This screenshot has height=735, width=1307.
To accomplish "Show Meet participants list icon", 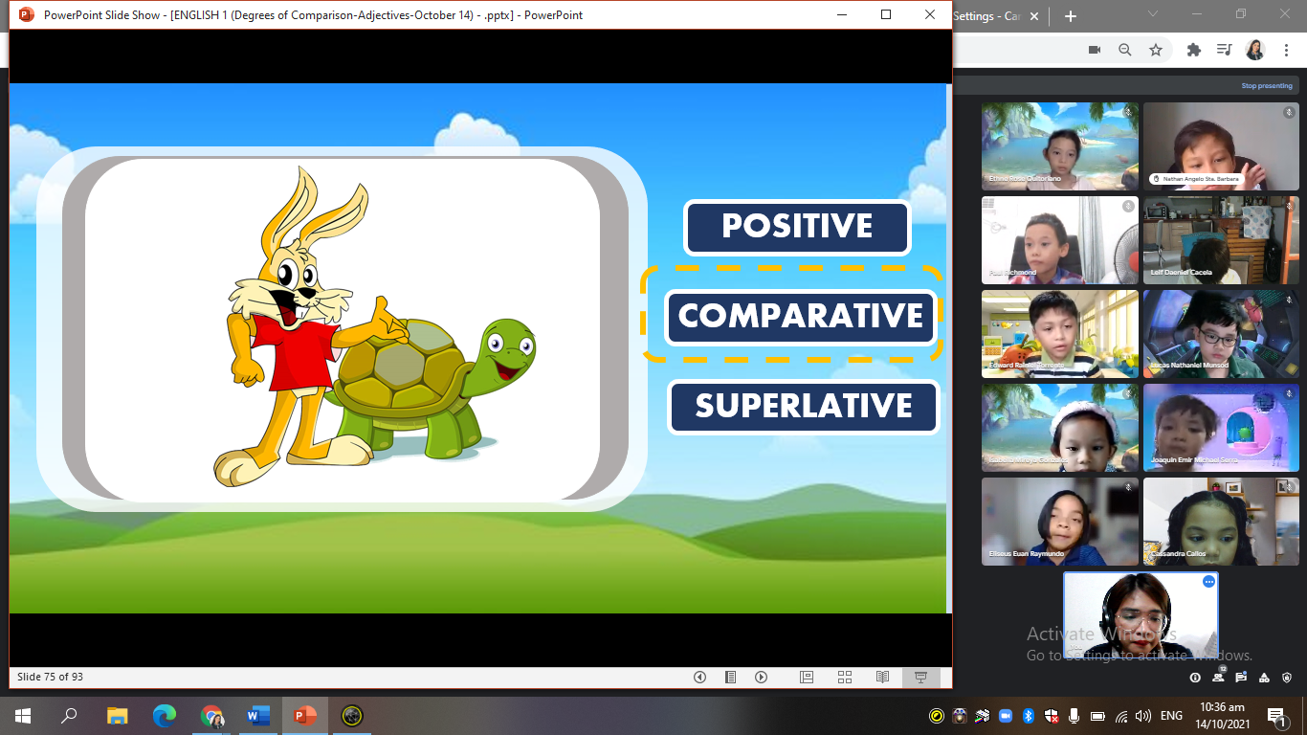I will coord(1218,676).
